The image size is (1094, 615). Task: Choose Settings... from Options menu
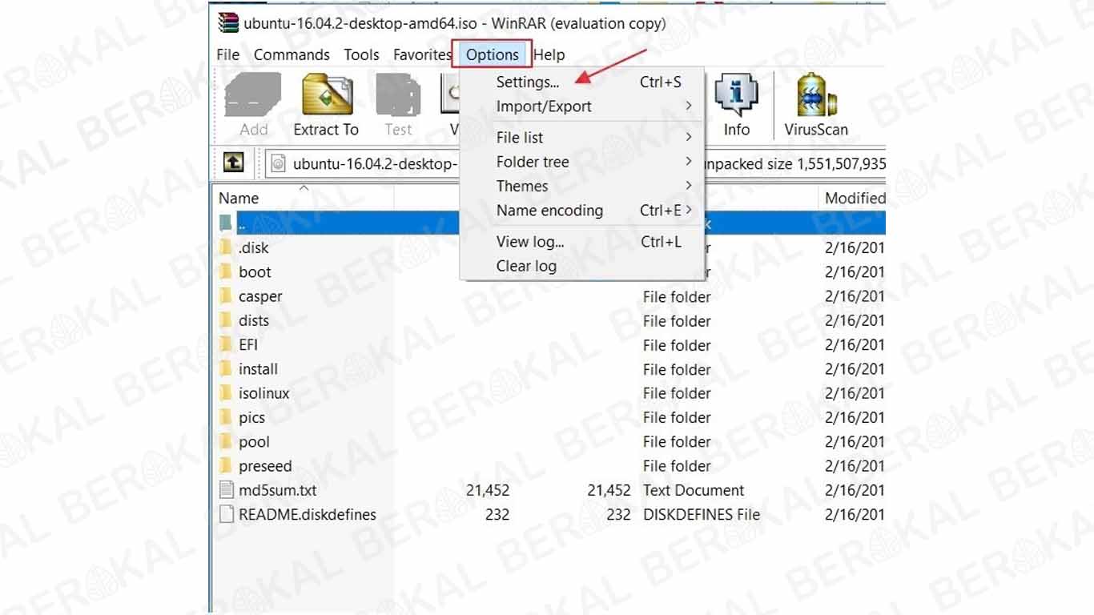(582, 82)
